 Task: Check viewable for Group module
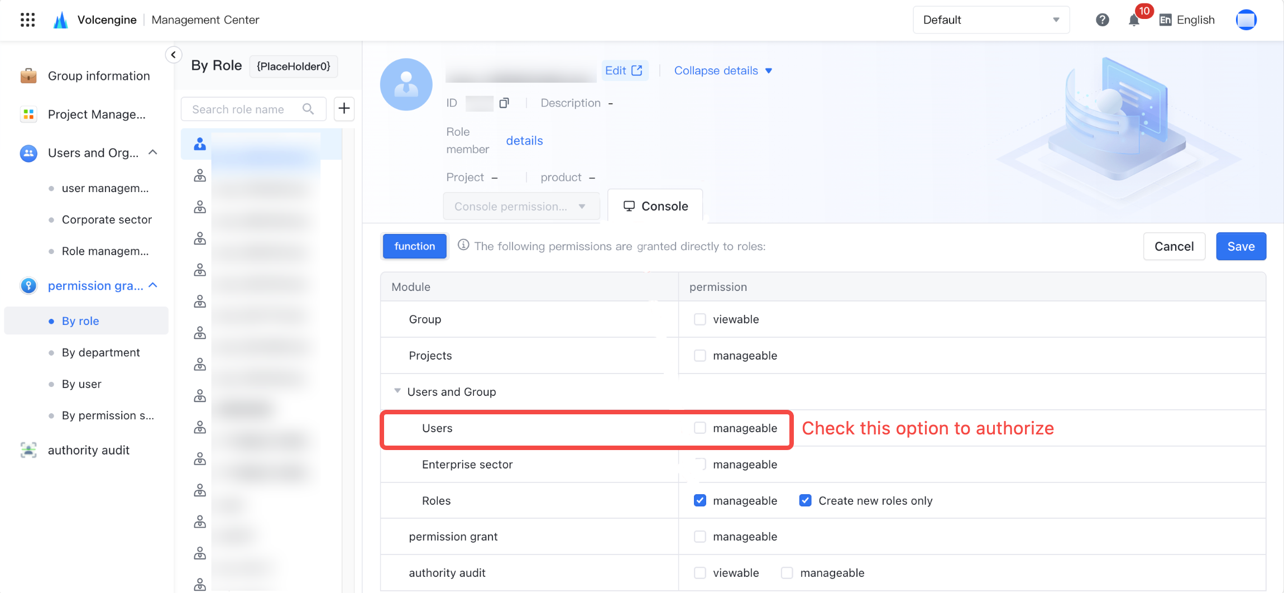[700, 319]
